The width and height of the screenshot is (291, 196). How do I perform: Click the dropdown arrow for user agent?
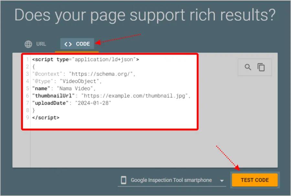tap(222, 181)
